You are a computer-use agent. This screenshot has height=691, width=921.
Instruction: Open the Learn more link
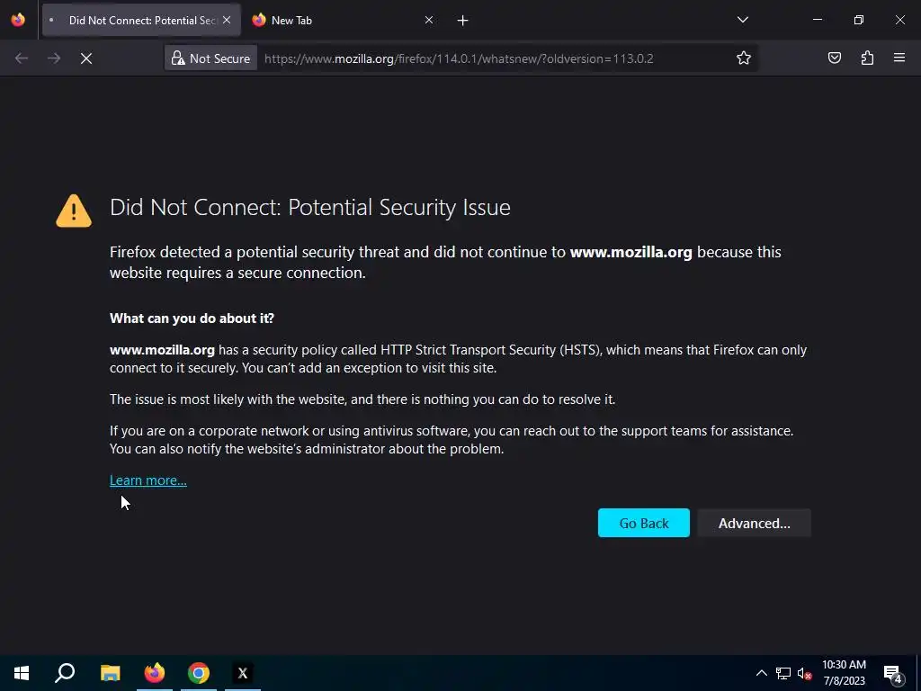pyautogui.click(x=148, y=480)
